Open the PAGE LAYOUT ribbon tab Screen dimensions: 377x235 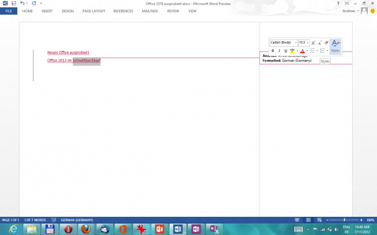94,11
